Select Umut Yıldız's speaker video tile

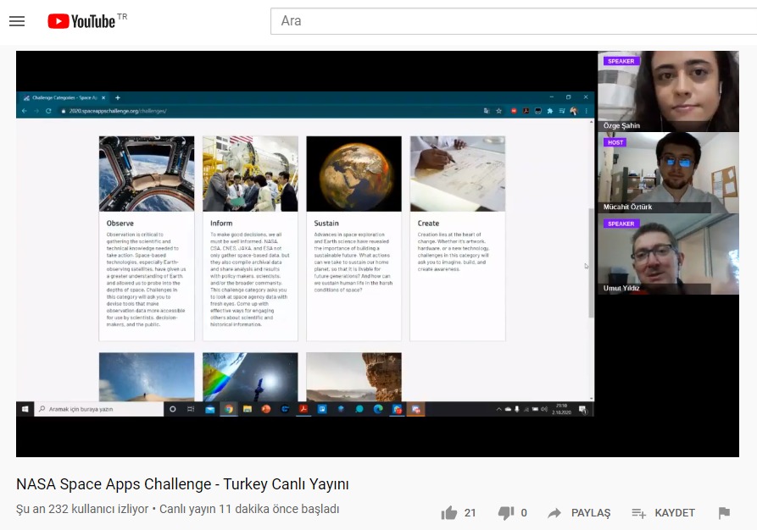pyautogui.click(x=668, y=254)
